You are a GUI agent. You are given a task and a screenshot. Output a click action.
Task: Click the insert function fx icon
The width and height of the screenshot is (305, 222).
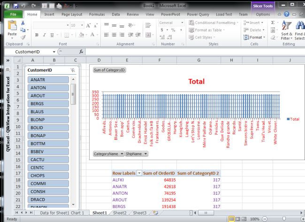pyautogui.click(x=81, y=52)
